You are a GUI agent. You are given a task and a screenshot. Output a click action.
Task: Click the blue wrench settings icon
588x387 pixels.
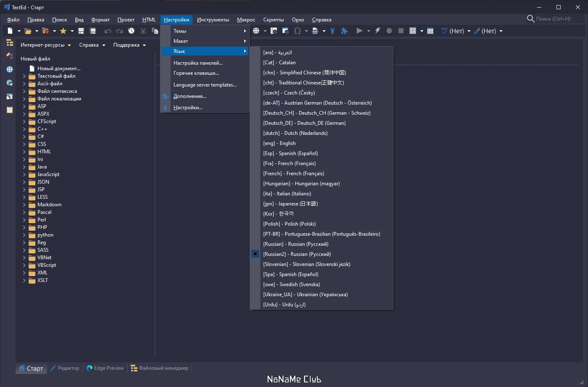(x=333, y=31)
